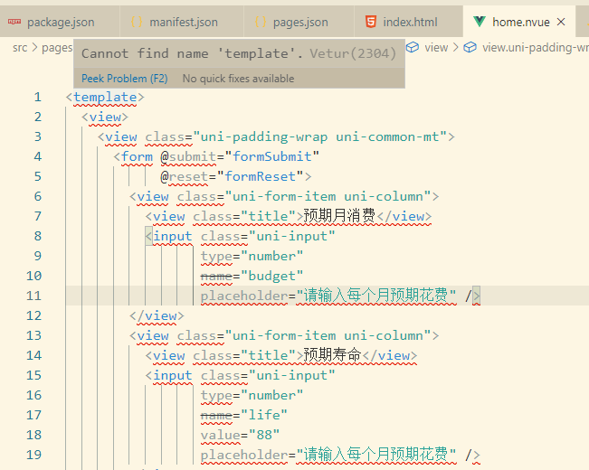Click the cube icon before 'view' breadcrumb

coord(413,47)
